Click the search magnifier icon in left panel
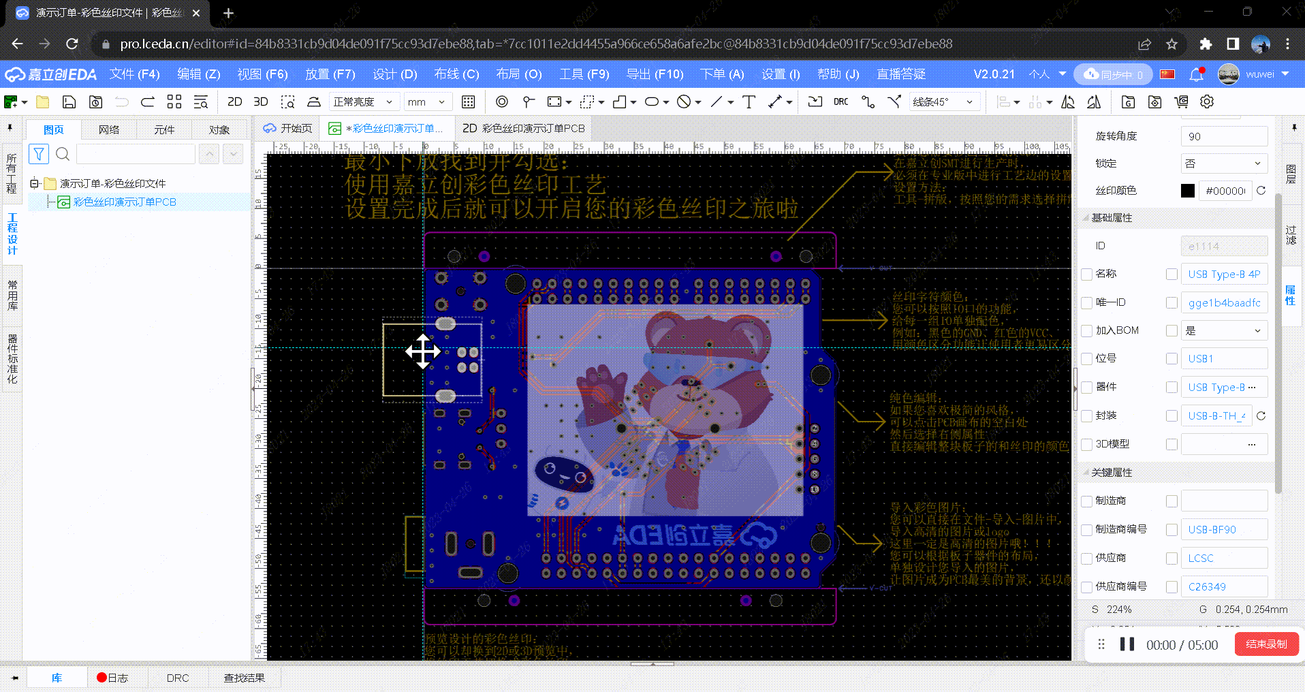This screenshot has width=1305, height=692. (63, 154)
